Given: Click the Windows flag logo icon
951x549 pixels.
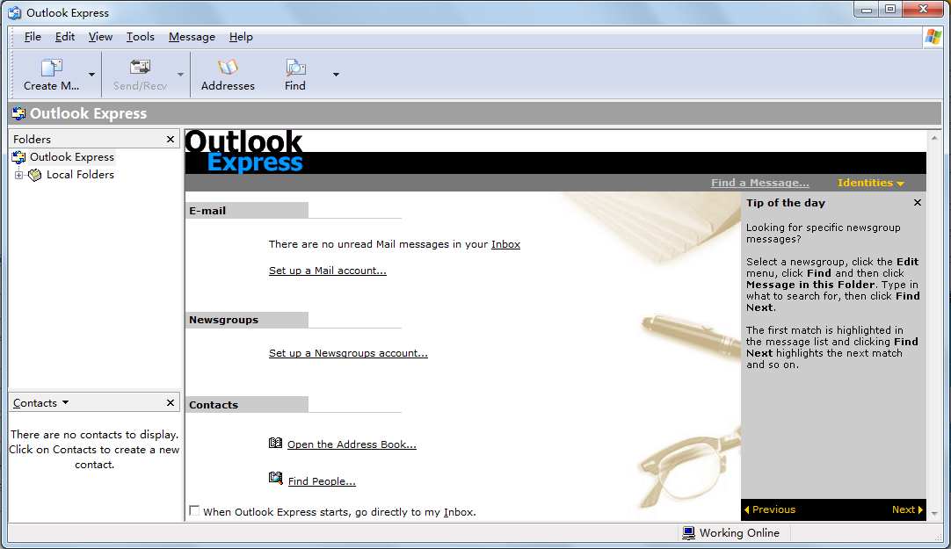Looking at the screenshot, I should pyautogui.click(x=933, y=37).
